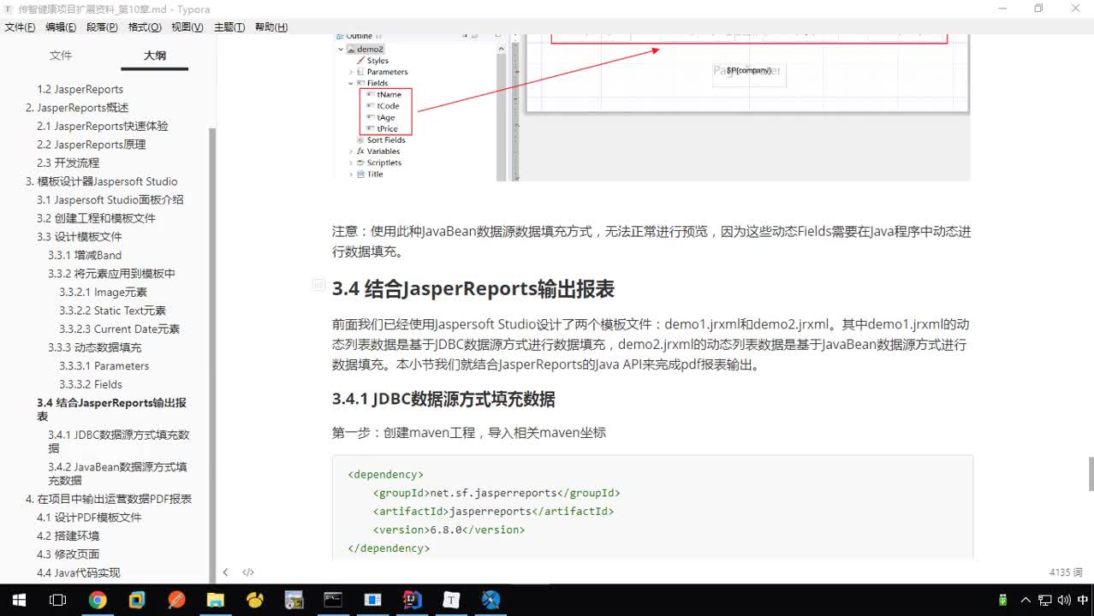Open outline item 3.3.2.1 Image元素
1094x616 pixels.
coord(104,292)
